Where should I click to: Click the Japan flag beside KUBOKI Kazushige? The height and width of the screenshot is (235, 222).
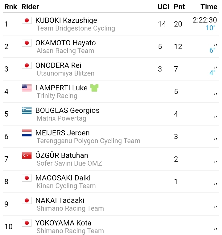(x=27, y=20)
